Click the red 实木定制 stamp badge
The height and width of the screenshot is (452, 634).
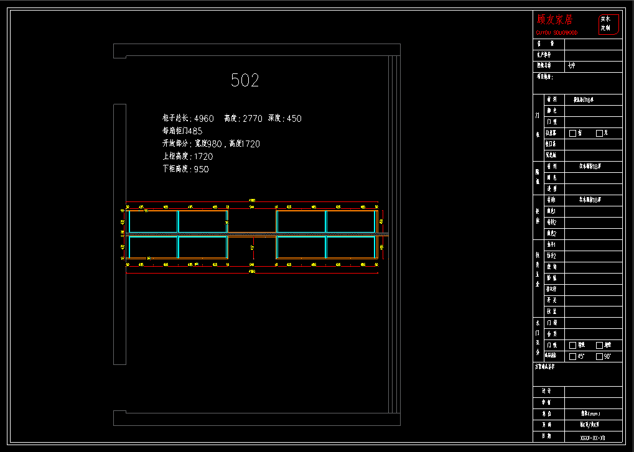[x=608, y=24]
